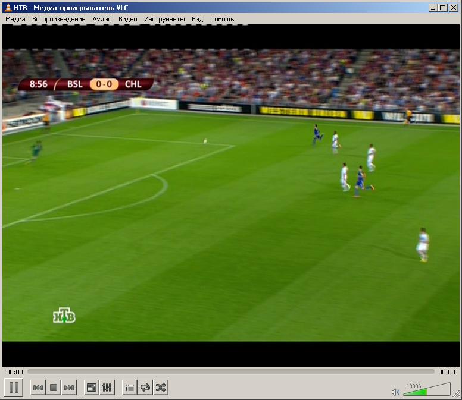The width and height of the screenshot is (462, 400).
Task: Mute audio via speaker icon
Action: click(395, 392)
